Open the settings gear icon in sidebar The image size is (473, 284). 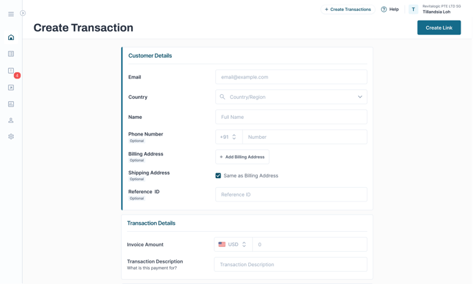[11, 136]
